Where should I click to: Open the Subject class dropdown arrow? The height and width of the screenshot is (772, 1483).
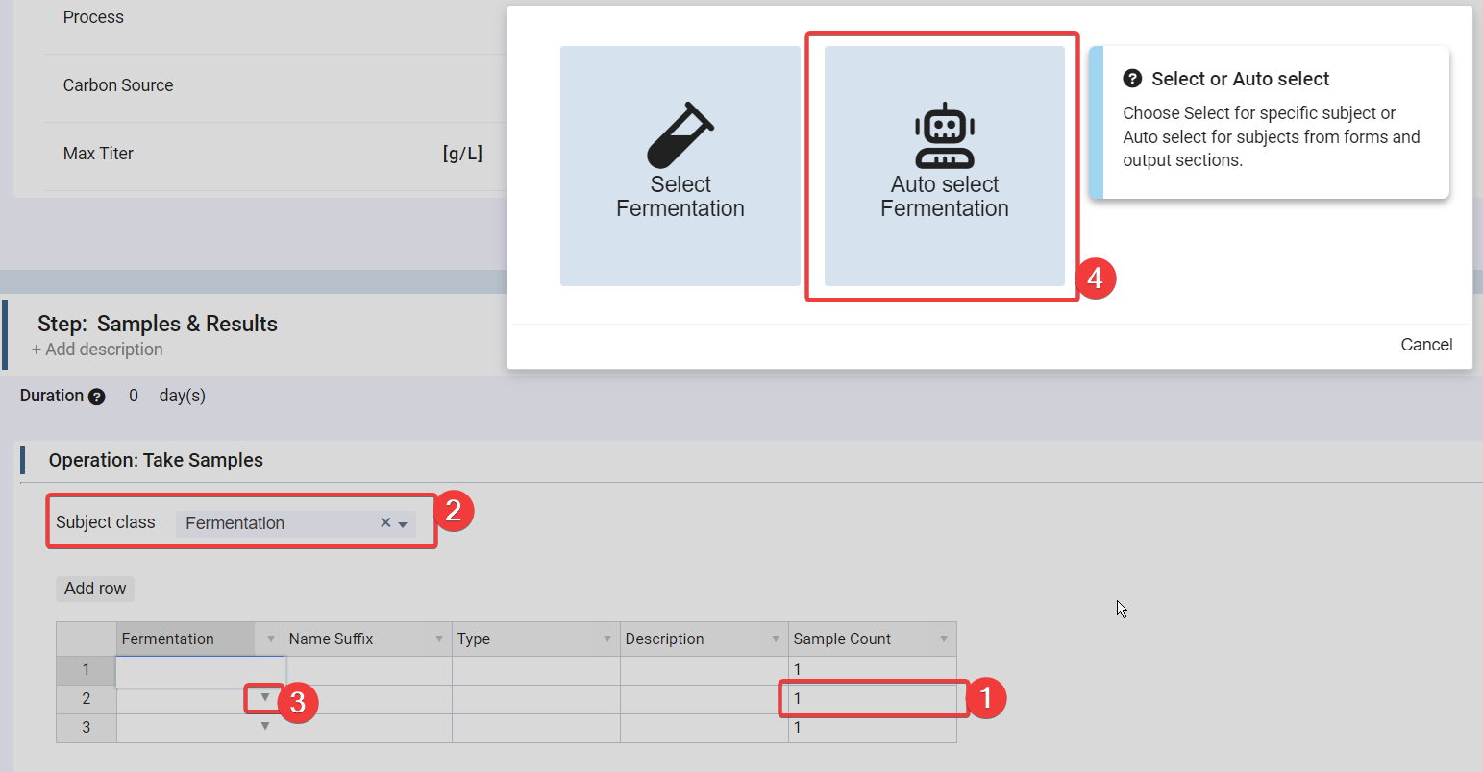click(x=403, y=523)
